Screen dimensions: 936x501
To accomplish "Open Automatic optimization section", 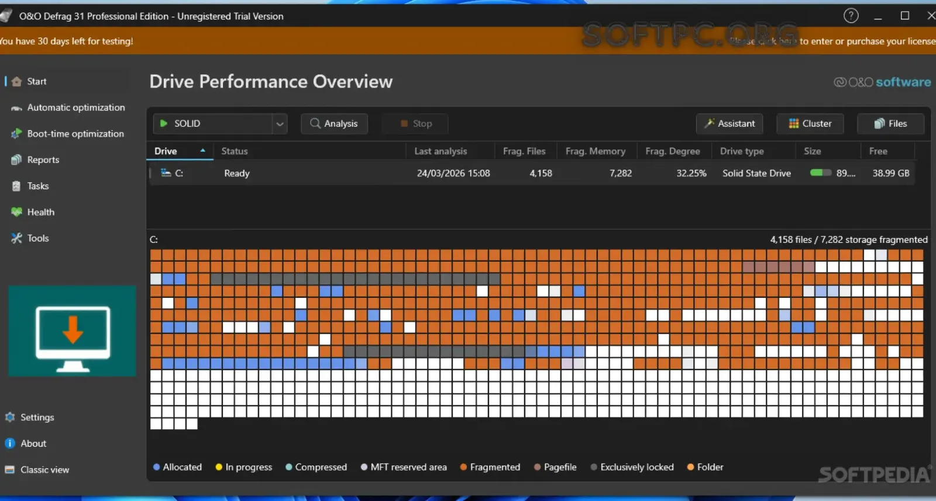I will point(76,108).
